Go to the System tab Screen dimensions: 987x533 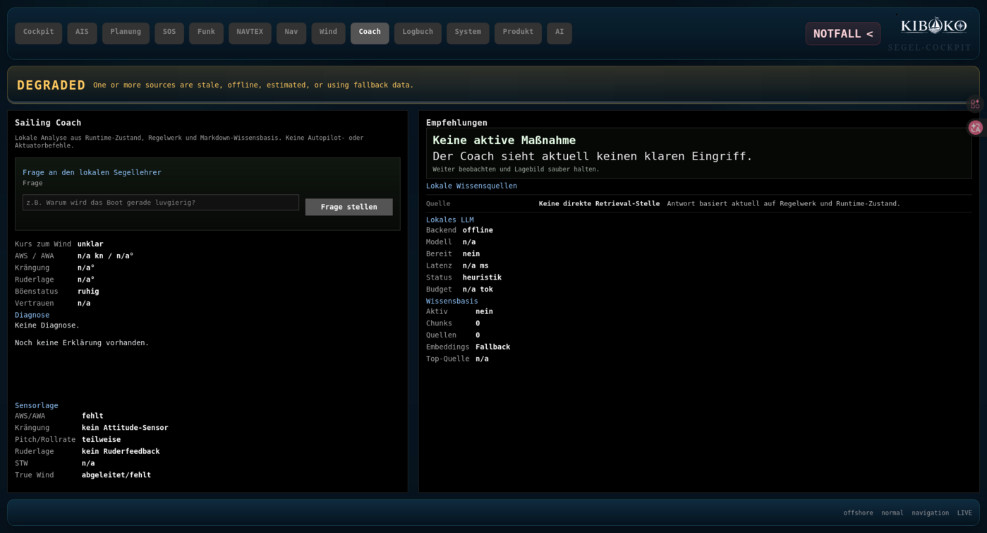click(468, 32)
